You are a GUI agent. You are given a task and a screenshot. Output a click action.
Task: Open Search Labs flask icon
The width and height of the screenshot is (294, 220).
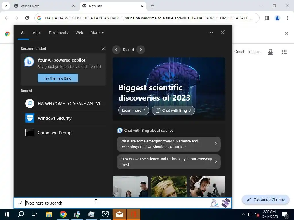coord(270,52)
